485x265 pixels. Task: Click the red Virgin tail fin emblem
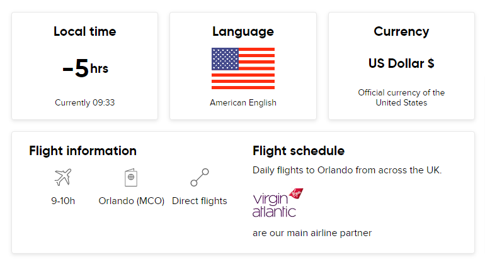click(x=296, y=193)
